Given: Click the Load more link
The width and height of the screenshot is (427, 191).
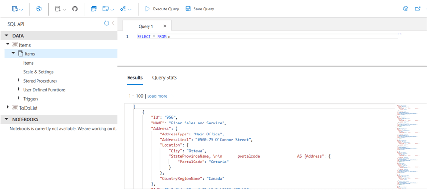Looking at the screenshot, I should pos(157,96).
